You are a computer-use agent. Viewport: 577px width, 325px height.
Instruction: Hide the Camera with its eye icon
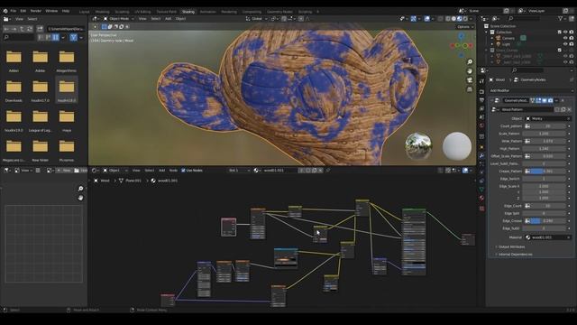point(565,38)
